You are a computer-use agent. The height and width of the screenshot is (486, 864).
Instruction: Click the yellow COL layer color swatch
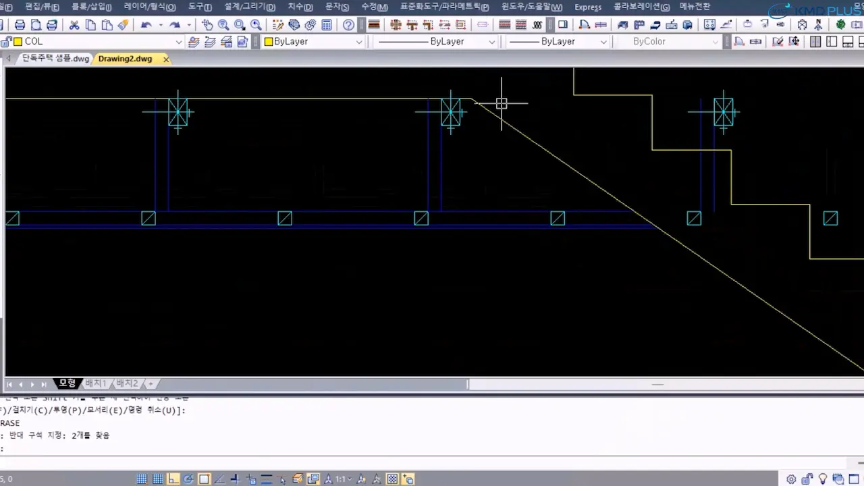click(x=18, y=41)
